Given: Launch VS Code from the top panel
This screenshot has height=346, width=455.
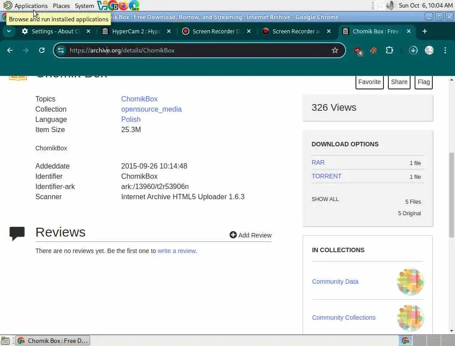Looking at the screenshot, I should point(102,5).
